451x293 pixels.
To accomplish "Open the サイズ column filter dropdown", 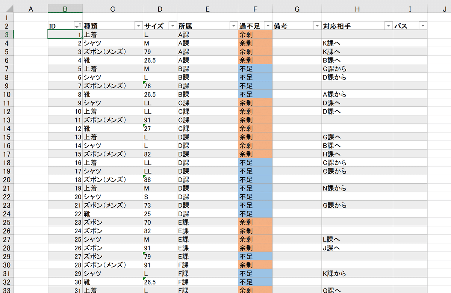I will (x=173, y=26).
